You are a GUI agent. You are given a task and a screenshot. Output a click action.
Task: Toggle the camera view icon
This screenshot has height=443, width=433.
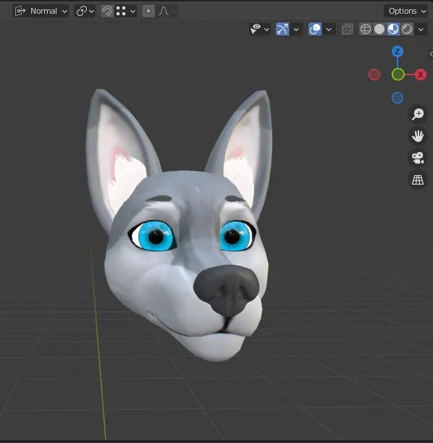click(418, 158)
